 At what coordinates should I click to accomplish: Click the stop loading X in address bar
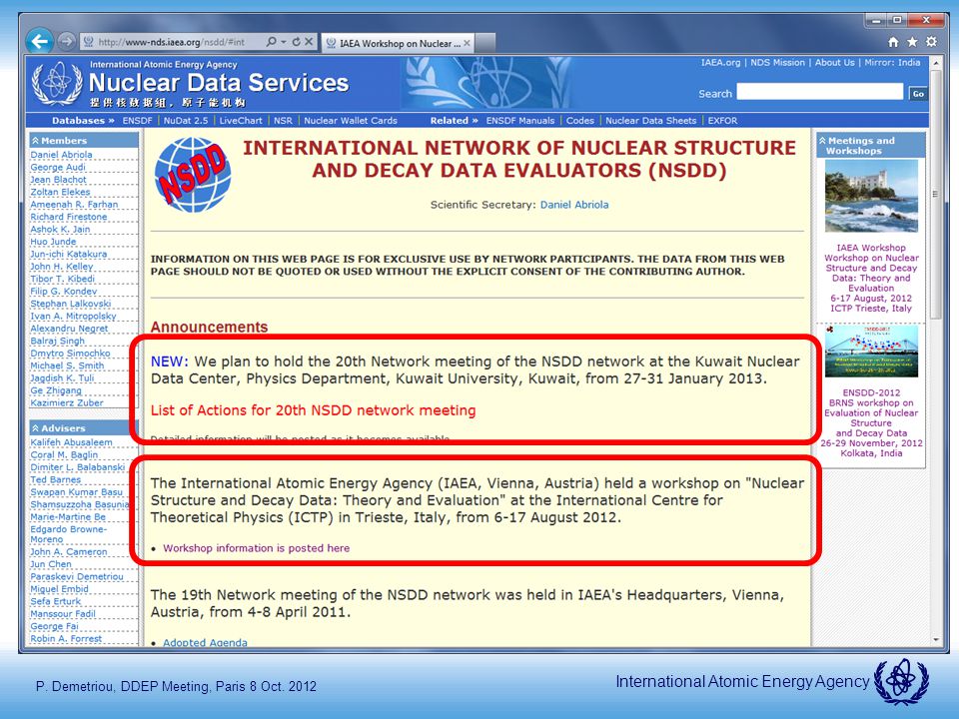point(309,42)
